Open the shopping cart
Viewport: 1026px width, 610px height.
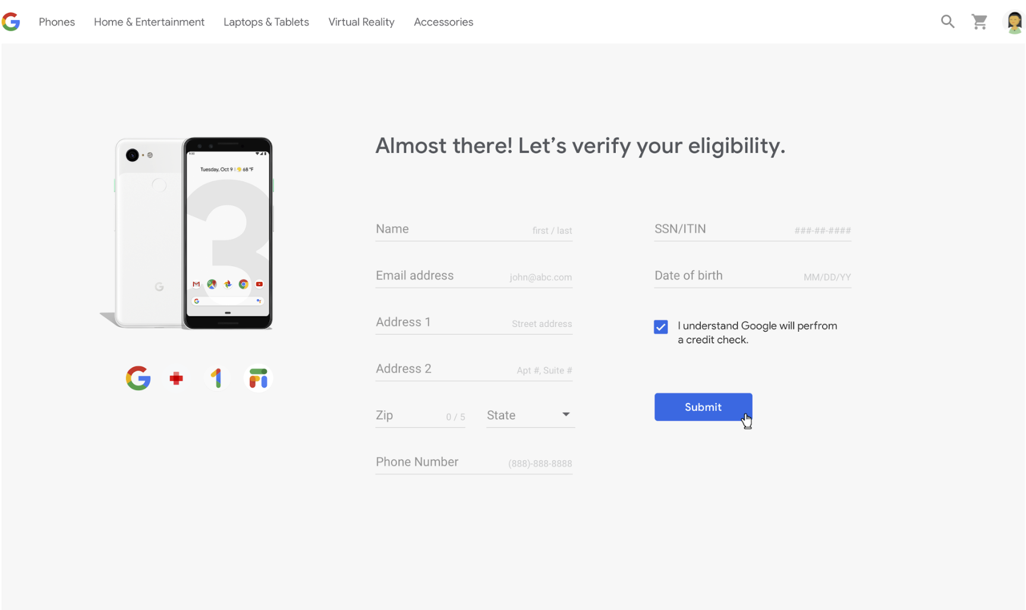(x=979, y=22)
